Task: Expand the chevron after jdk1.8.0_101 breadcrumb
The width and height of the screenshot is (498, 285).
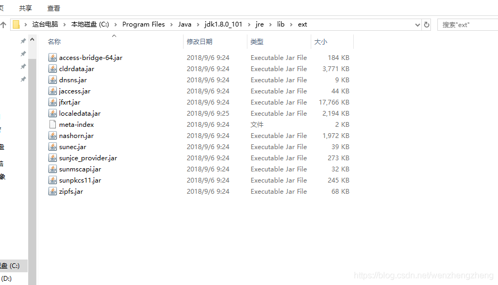Action: (249, 24)
